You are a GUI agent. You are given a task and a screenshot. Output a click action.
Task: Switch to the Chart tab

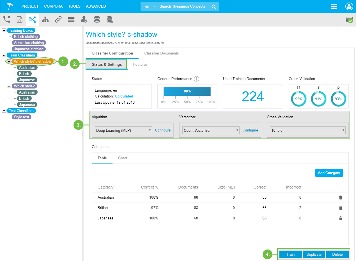(x=123, y=158)
